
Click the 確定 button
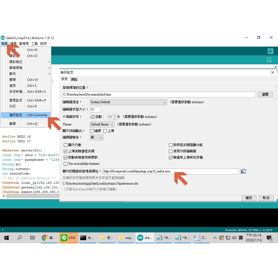[x=249, y=198]
